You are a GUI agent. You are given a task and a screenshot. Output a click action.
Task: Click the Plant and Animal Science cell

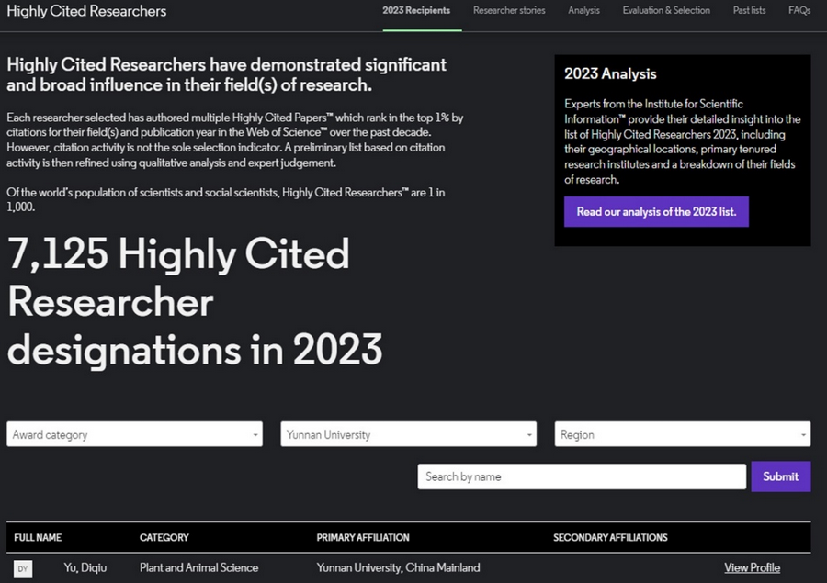pos(198,567)
